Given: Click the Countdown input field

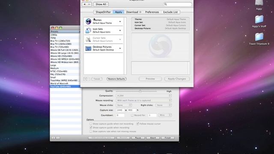Looking at the screenshot, I should [120, 115].
